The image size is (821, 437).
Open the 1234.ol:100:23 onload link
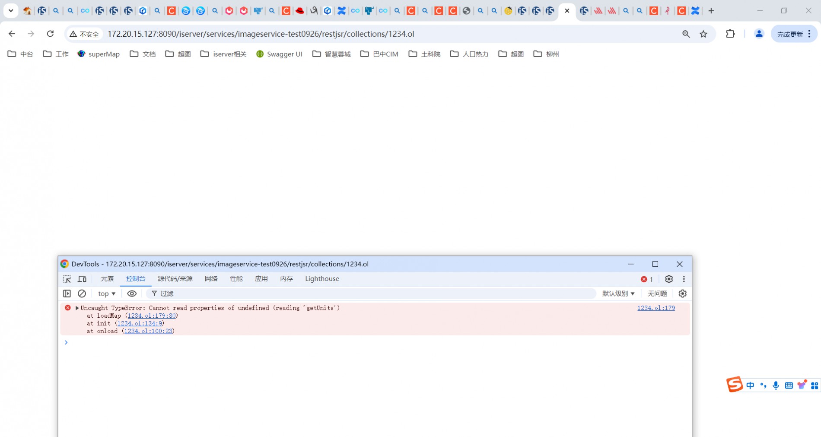click(148, 331)
